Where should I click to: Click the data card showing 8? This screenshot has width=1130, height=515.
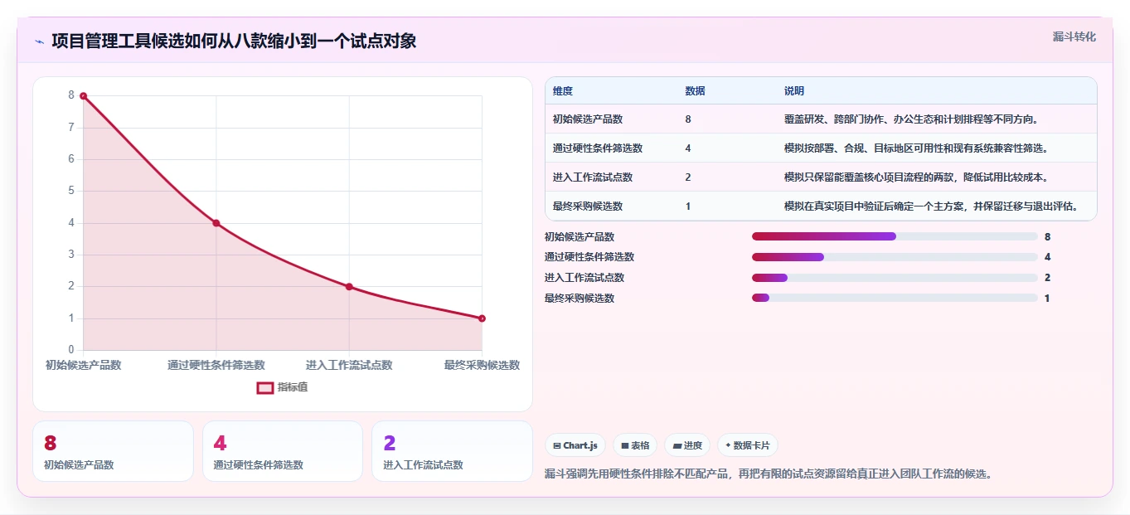point(113,451)
